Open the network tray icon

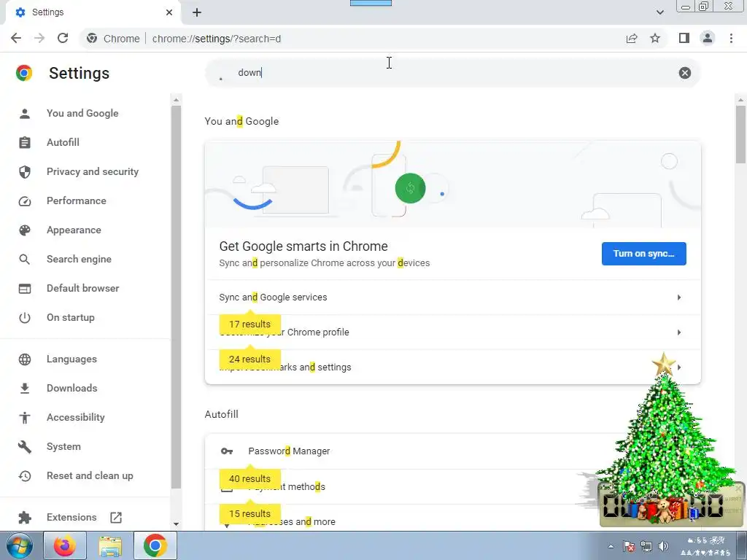point(646,546)
